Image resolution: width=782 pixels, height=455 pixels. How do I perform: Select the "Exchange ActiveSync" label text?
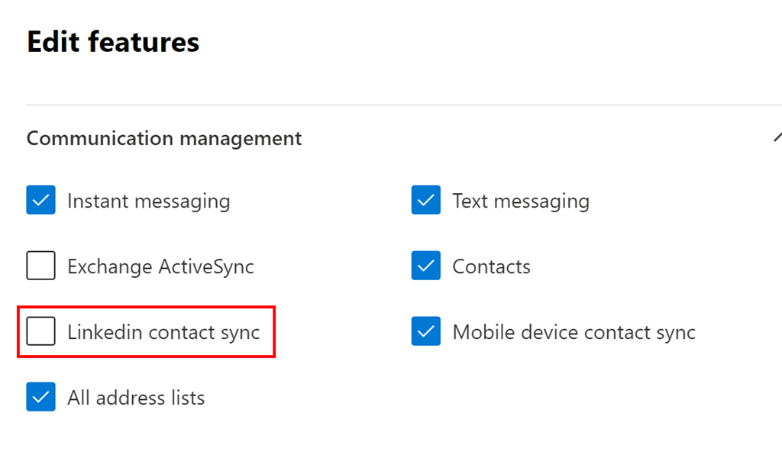[x=160, y=267]
